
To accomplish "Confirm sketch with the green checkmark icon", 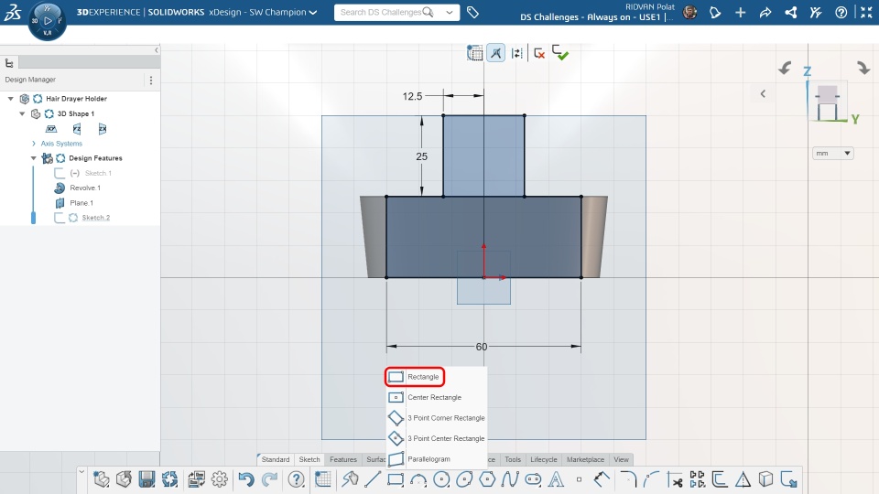I will (x=560, y=53).
